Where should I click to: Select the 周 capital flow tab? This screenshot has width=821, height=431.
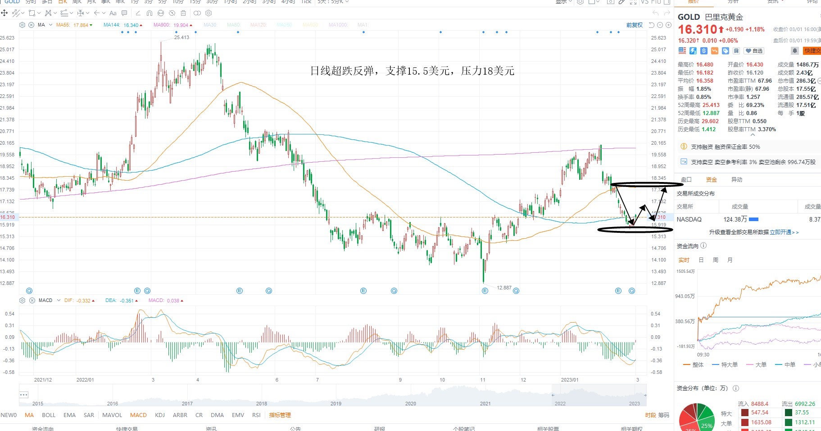(715, 260)
